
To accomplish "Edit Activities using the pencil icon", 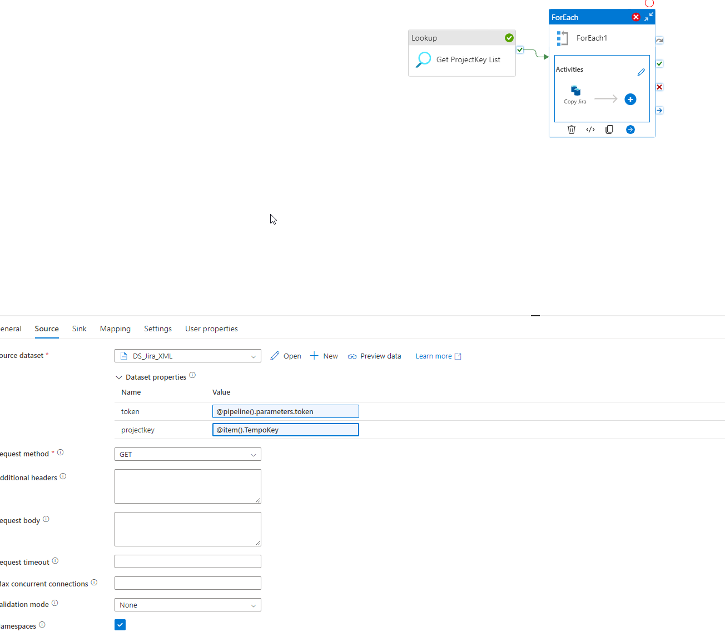I will pos(641,72).
